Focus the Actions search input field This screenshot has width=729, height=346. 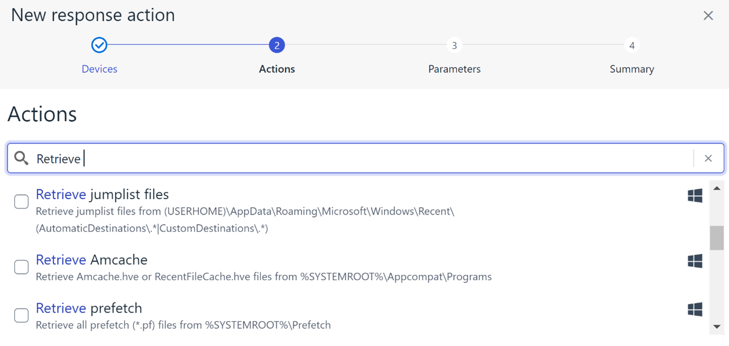coord(365,158)
